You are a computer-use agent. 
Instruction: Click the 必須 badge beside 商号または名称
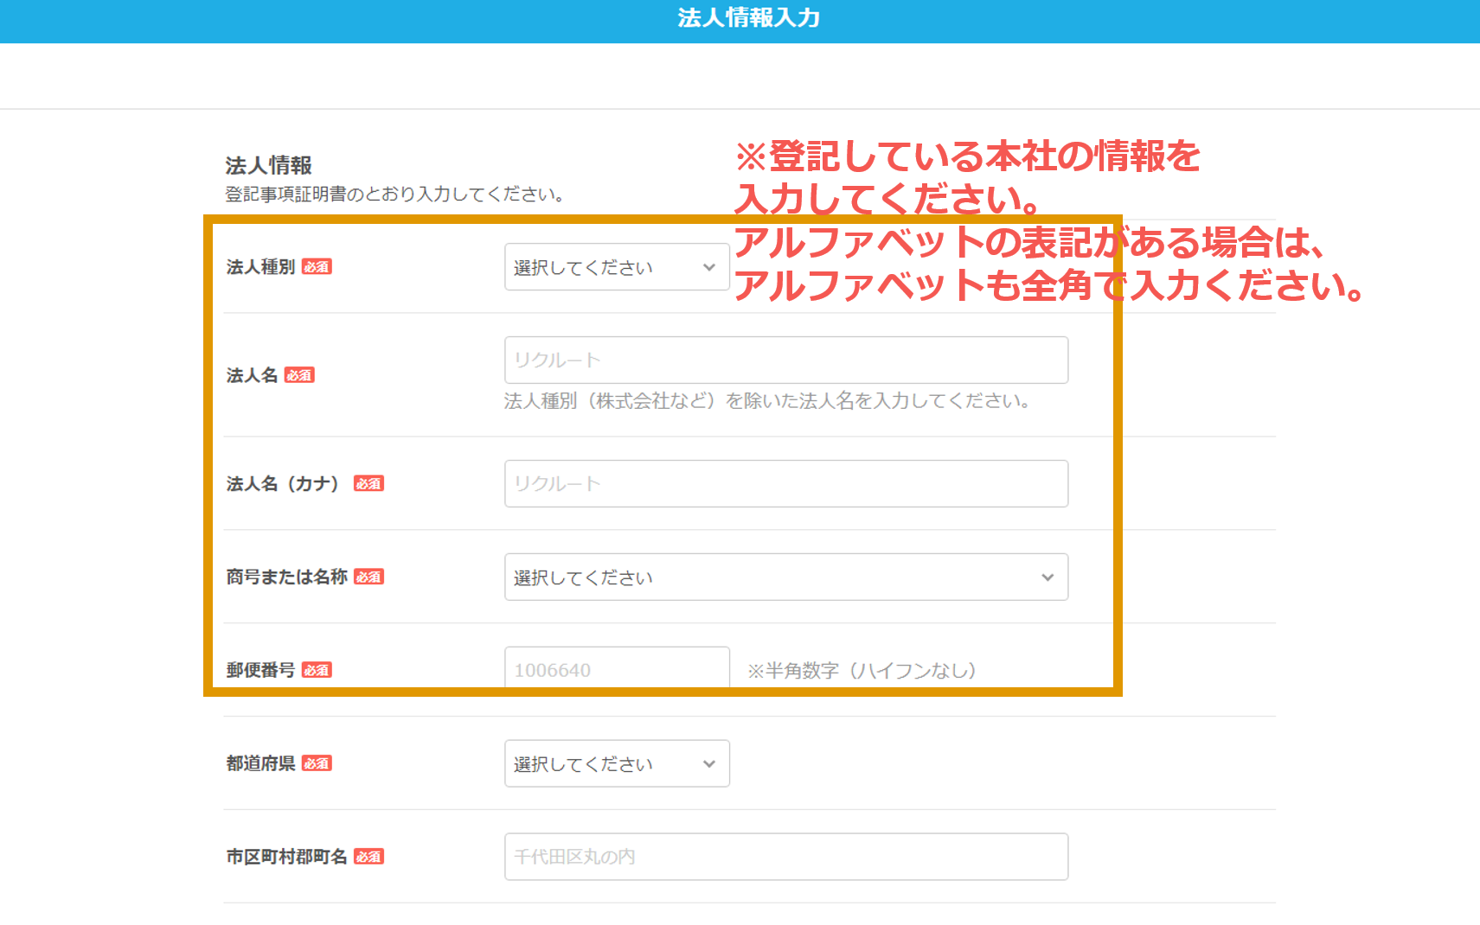tap(368, 577)
